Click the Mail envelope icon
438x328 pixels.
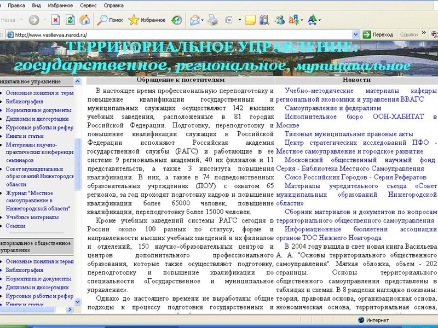[194, 20]
